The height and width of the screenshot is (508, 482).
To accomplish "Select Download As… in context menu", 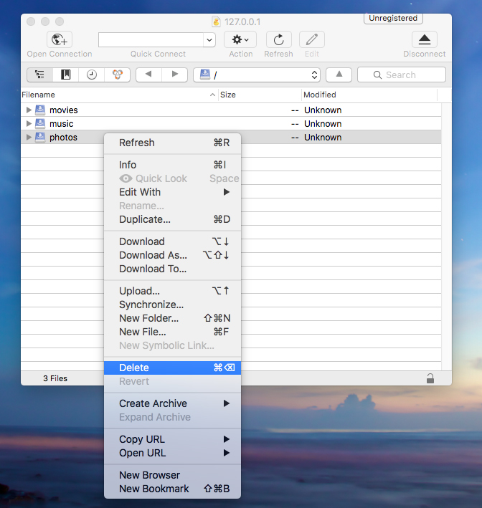I will 153,255.
